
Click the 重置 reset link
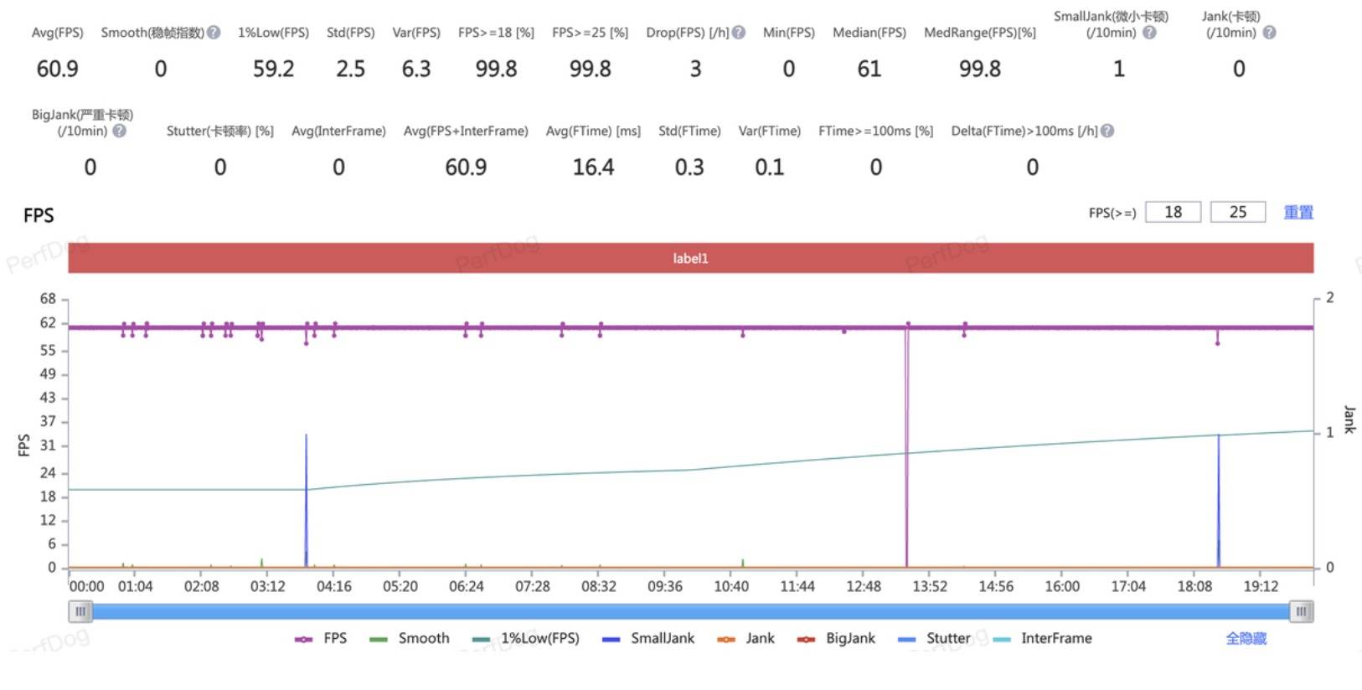click(1298, 213)
